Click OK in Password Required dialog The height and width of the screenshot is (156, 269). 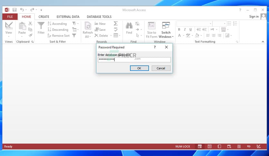pos(139,68)
